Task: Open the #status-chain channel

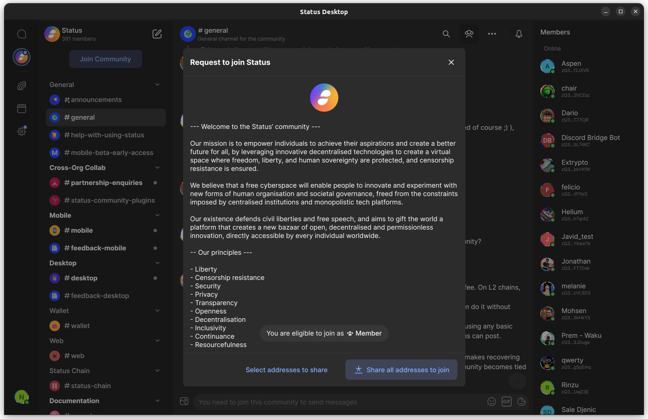Action: coord(106,386)
